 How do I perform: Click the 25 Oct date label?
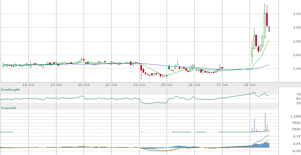point(167,85)
